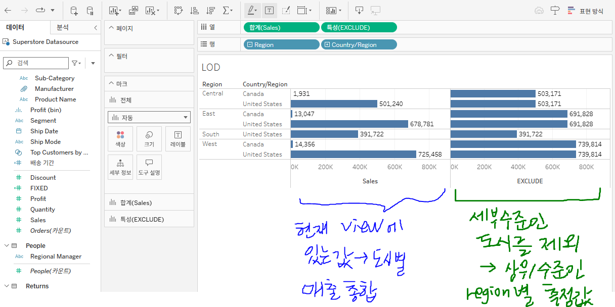This screenshot has width=615, height=307.
Task: Select the 특성(EXCLUDE) marks card
Action: [x=149, y=219]
